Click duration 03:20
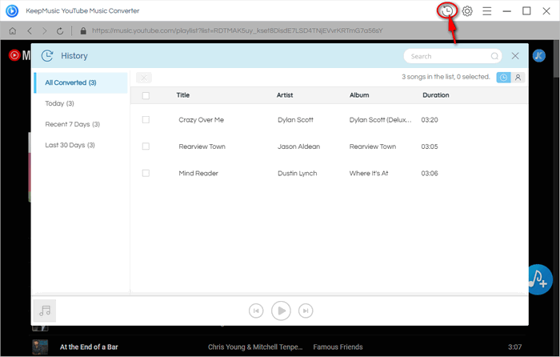Image resolution: width=560 pixels, height=357 pixels. 430,120
